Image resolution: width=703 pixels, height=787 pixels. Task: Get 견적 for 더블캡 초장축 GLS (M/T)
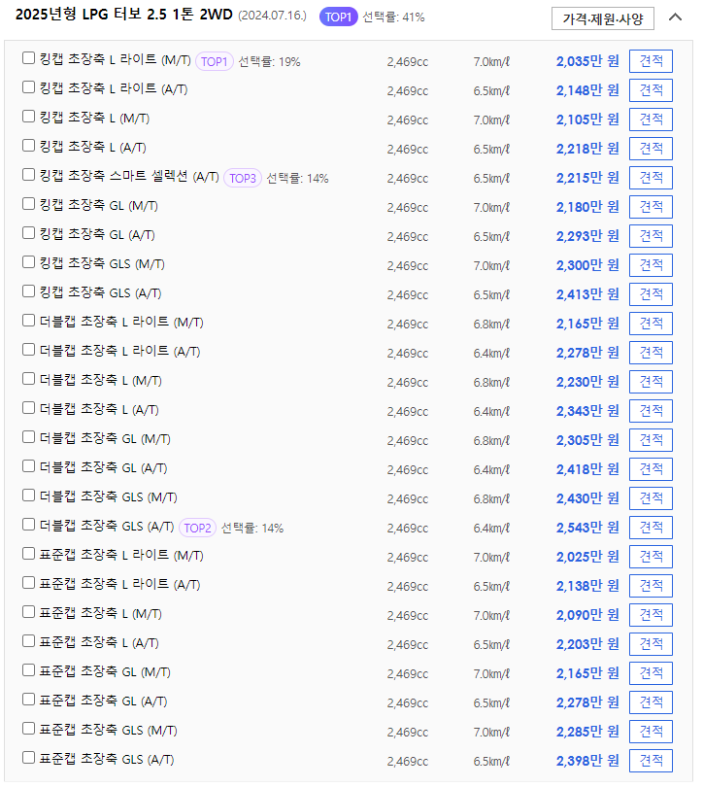pyautogui.click(x=651, y=497)
